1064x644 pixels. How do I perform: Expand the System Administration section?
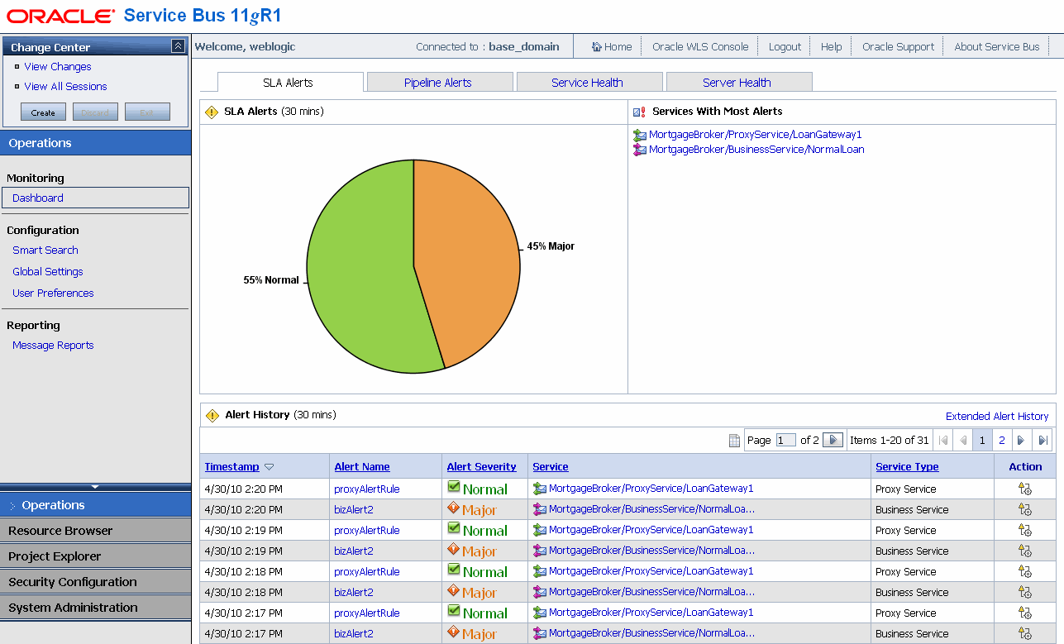tap(95, 608)
